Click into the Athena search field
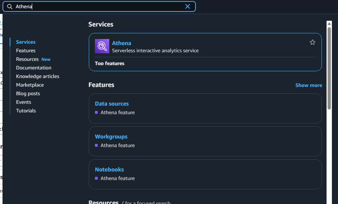 click(99, 6)
